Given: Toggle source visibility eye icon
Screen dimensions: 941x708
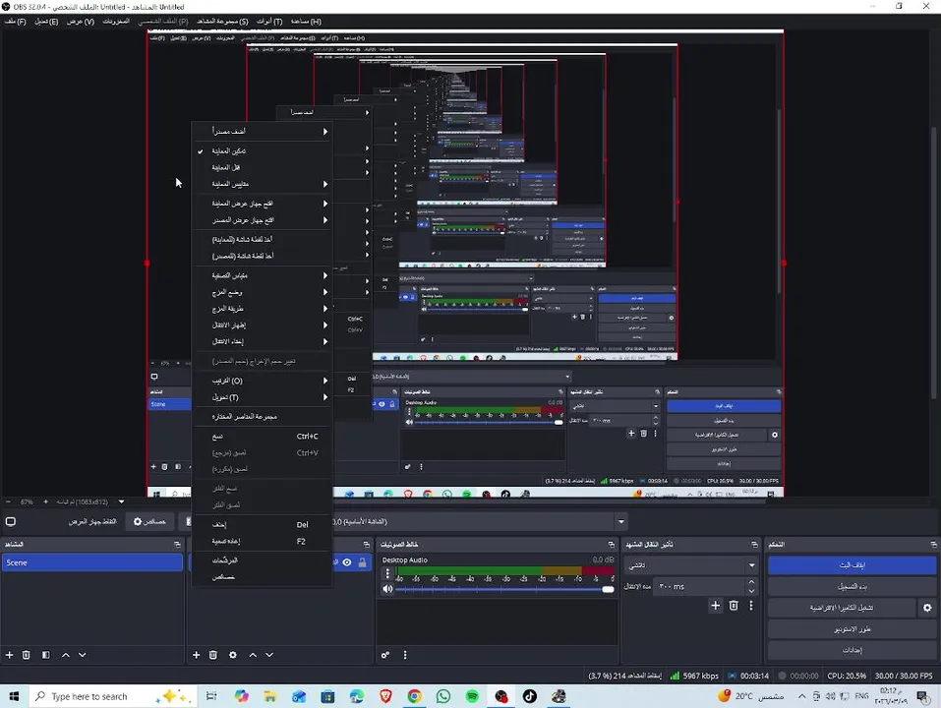Looking at the screenshot, I should coord(347,562).
